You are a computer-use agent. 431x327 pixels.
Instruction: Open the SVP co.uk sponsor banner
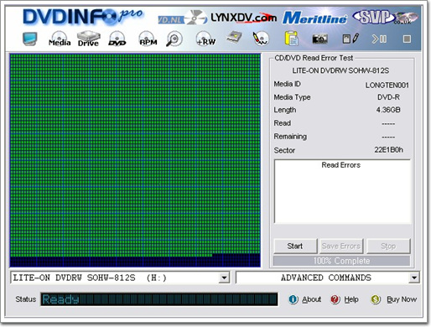click(x=385, y=18)
